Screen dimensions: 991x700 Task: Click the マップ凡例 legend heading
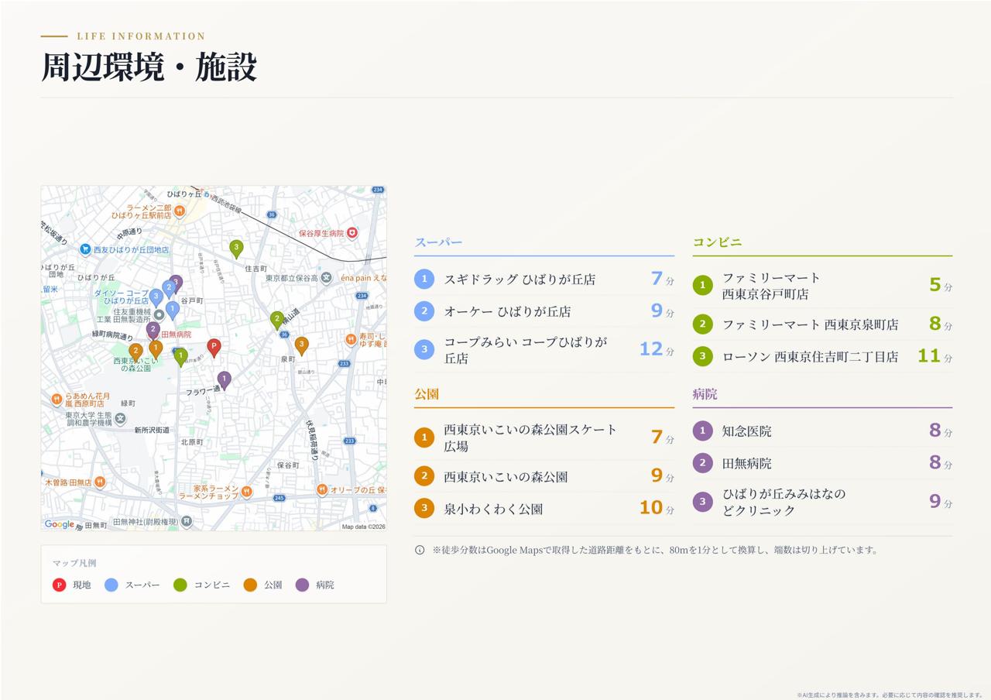tap(74, 563)
